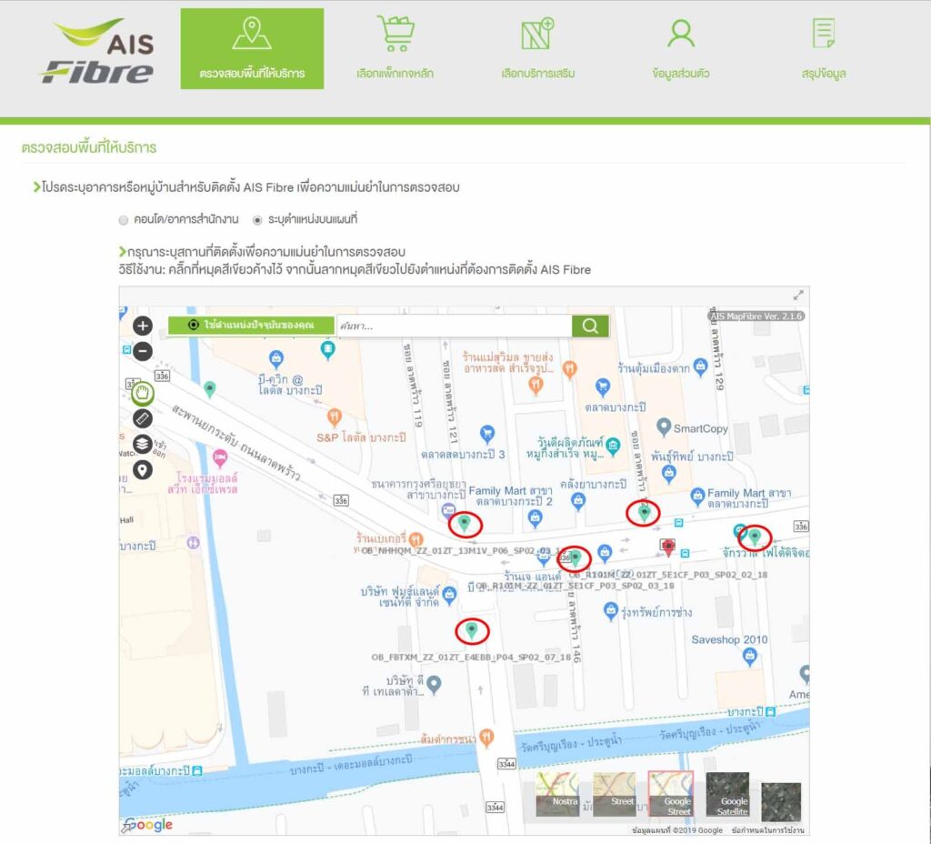
Task: Toggle map fullscreen expand icon
Action: pos(798,296)
